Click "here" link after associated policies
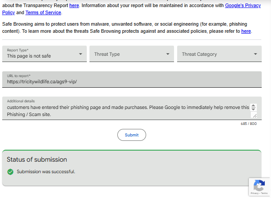271x198 pixels. click(246, 31)
